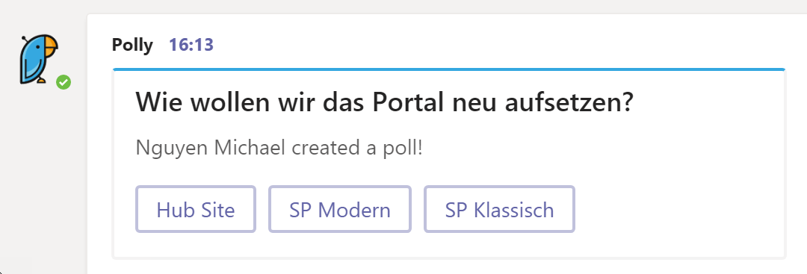Click empty space right of SP Klassisch button
The width and height of the screenshot is (807, 274).
(x=679, y=210)
